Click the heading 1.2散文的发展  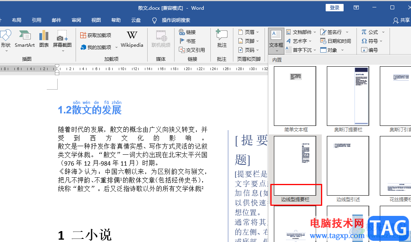point(90,110)
